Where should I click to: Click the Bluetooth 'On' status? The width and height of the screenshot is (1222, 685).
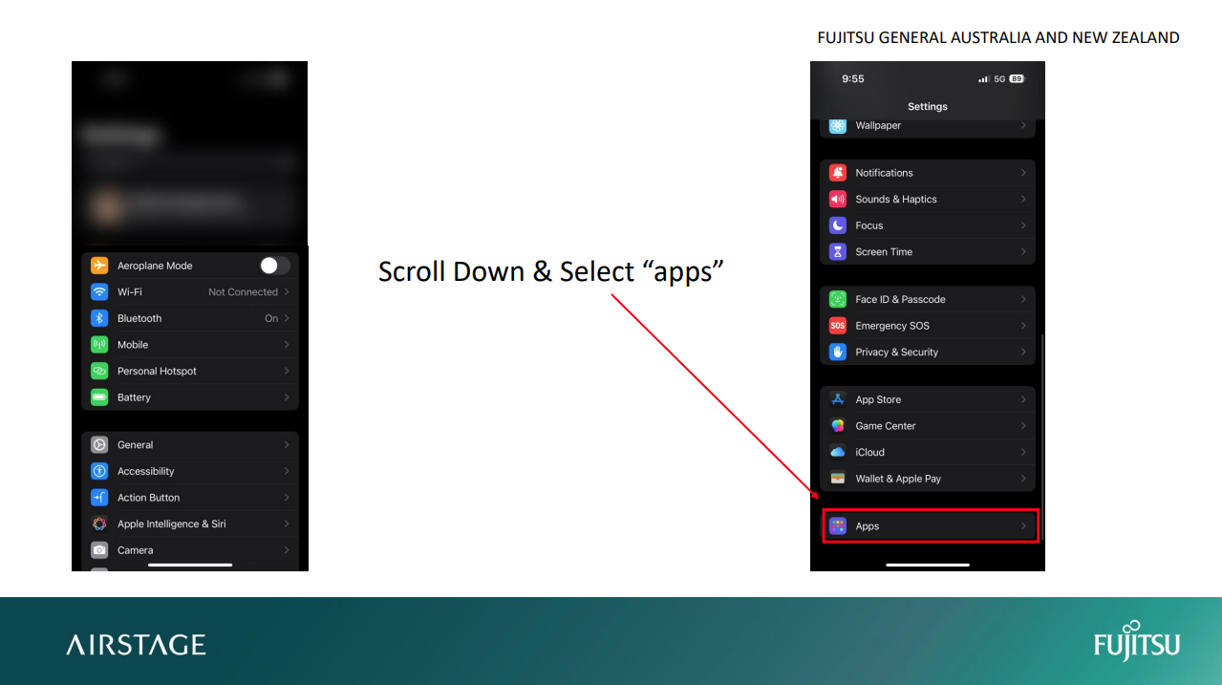pyautogui.click(x=271, y=318)
